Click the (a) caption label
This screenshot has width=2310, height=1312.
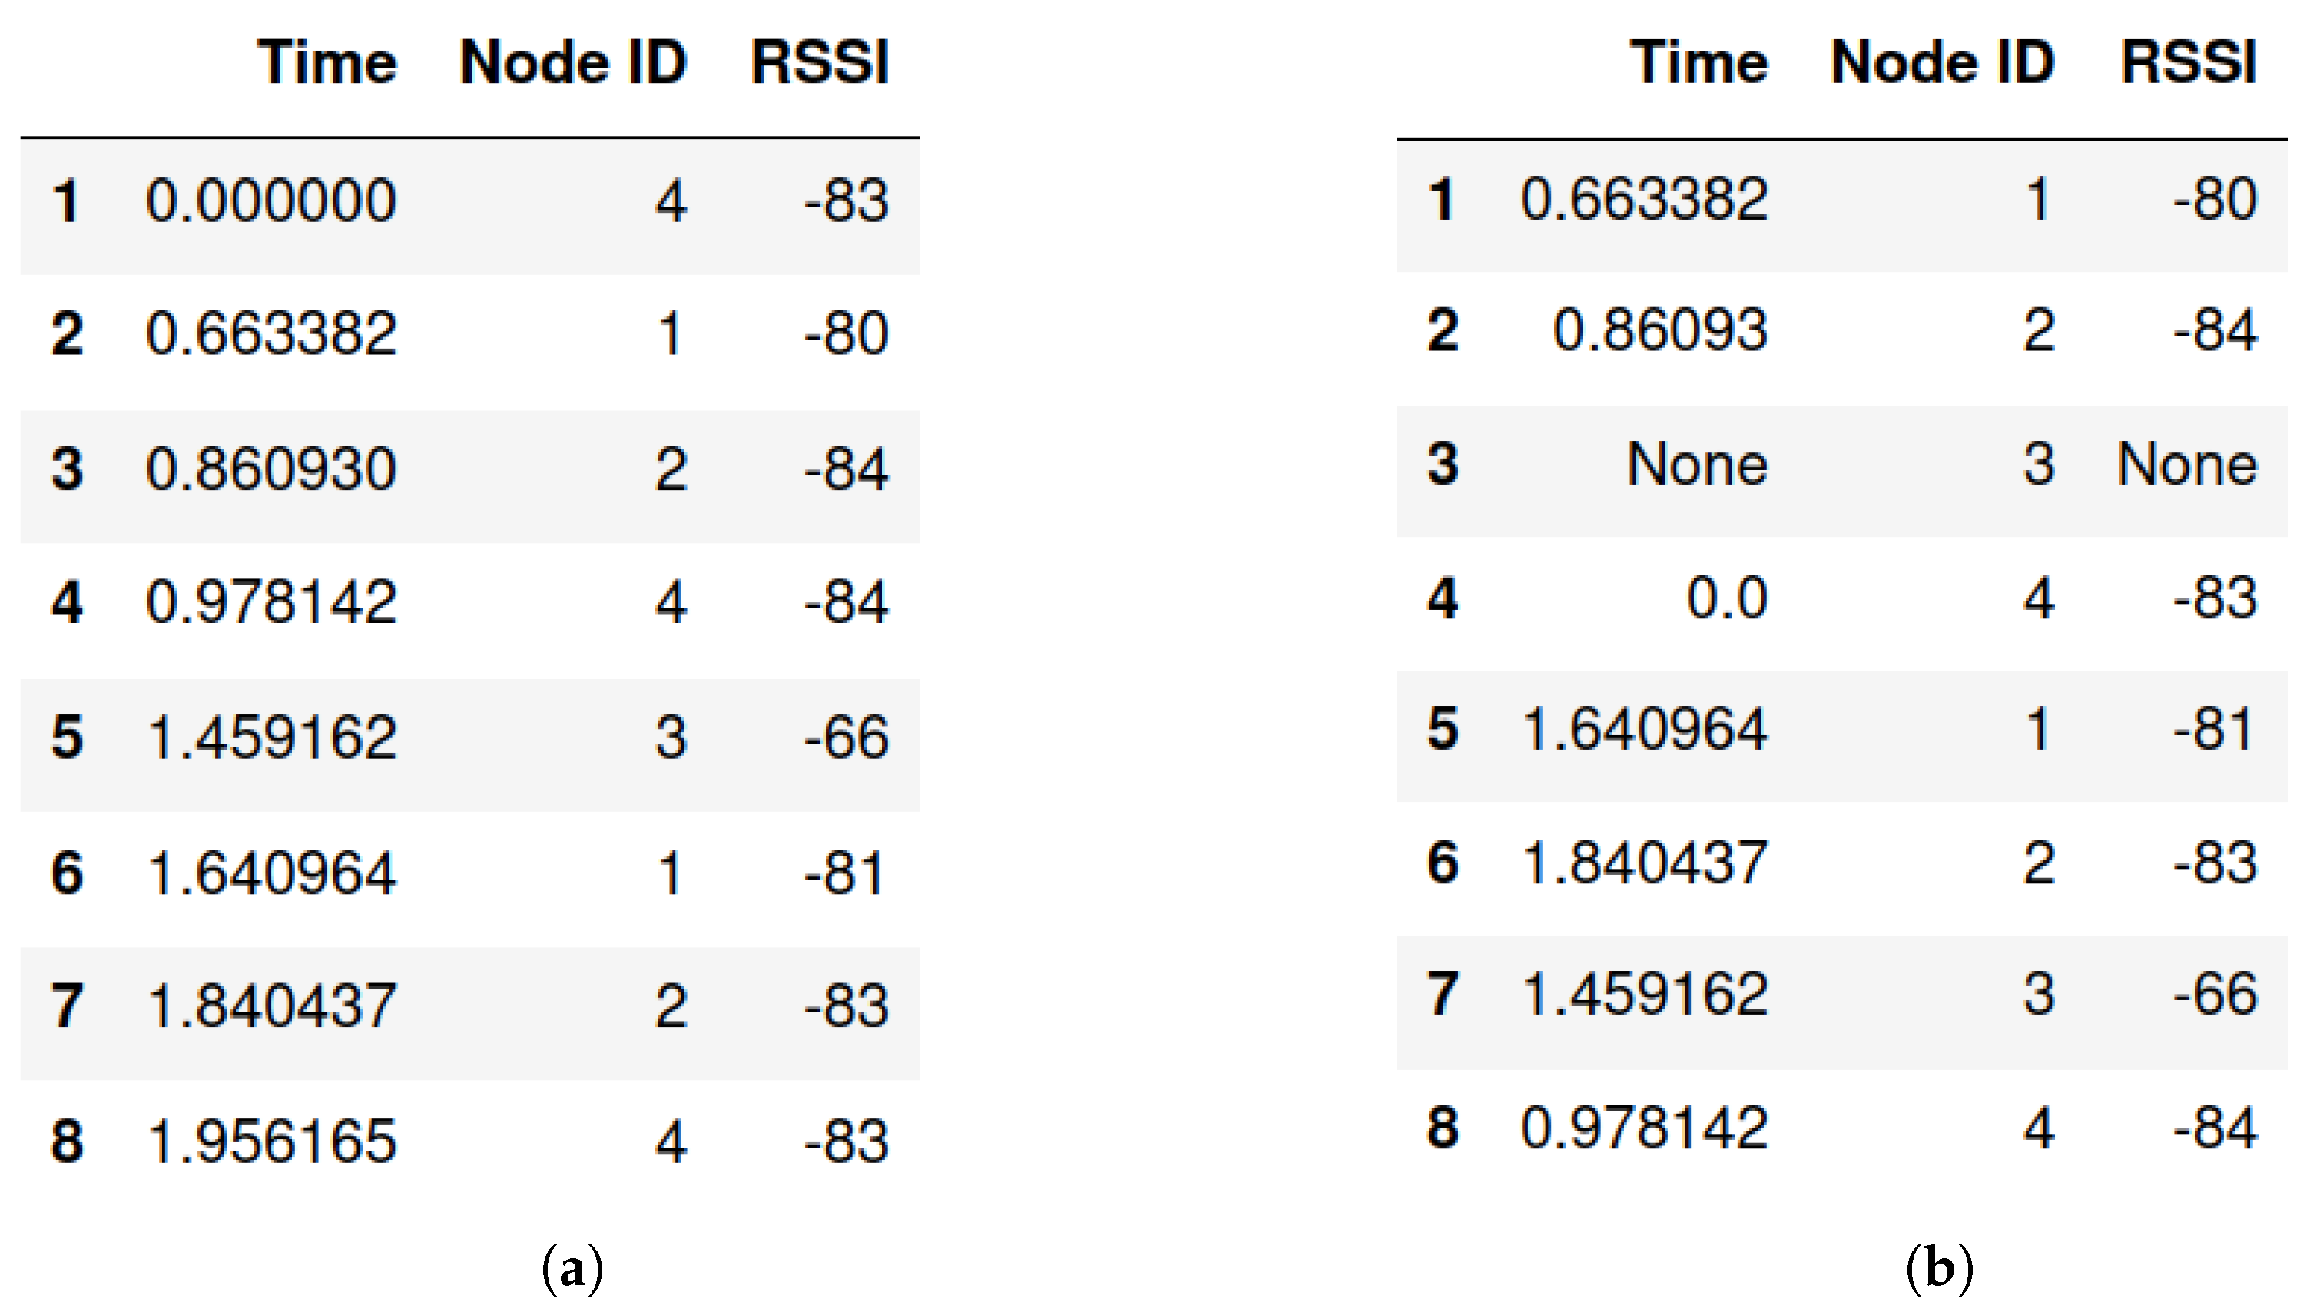tap(573, 1269)
